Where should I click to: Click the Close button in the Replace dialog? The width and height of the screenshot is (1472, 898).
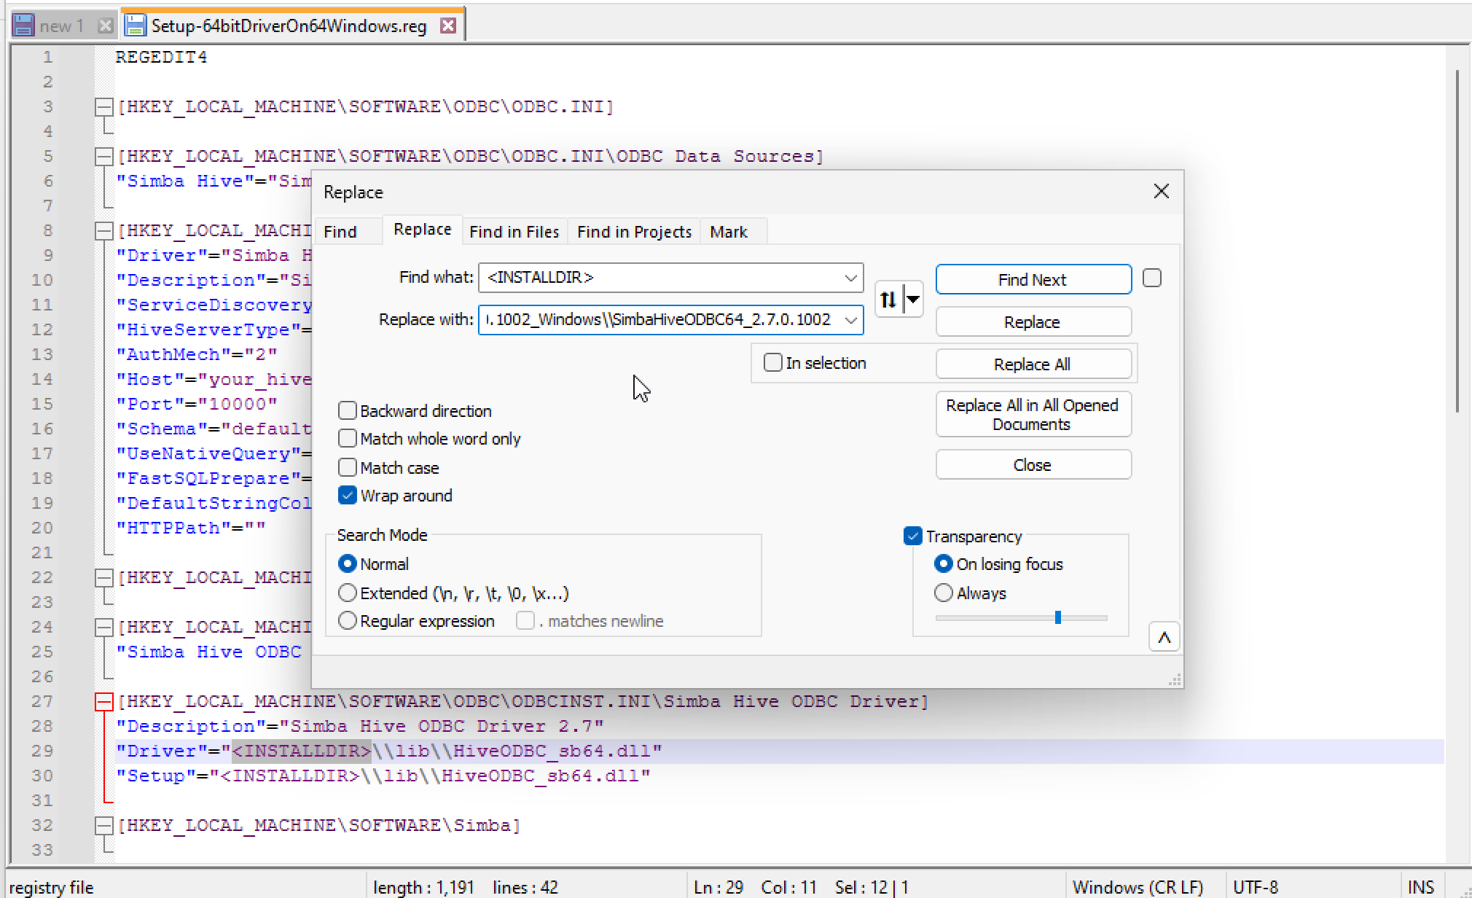(1033, 464)
